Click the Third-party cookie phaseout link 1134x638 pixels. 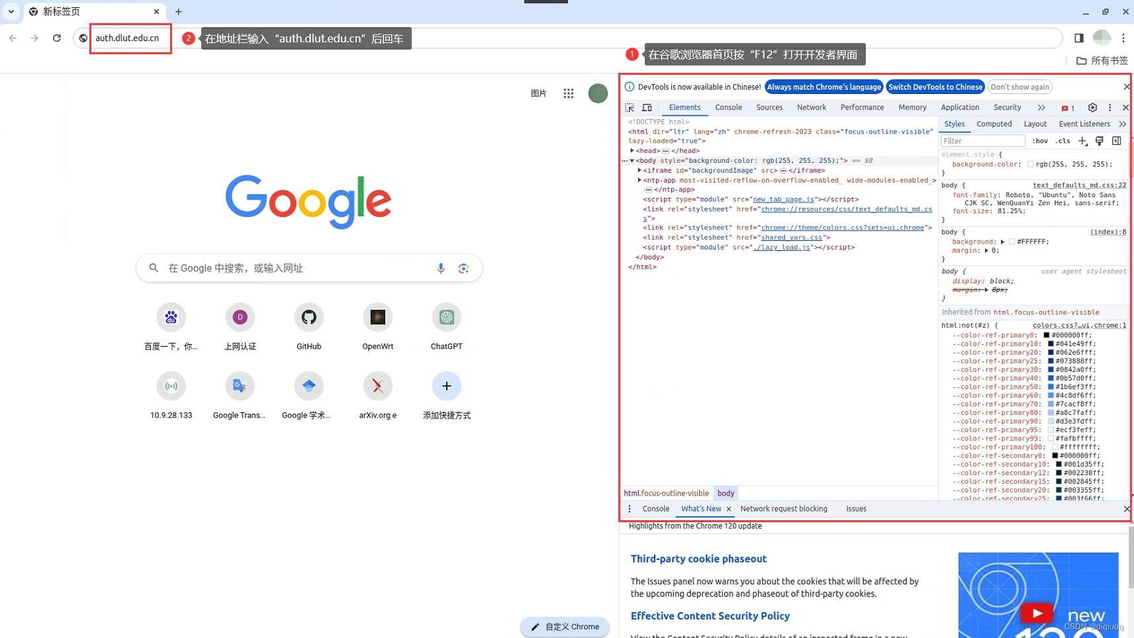click(698, 559)
